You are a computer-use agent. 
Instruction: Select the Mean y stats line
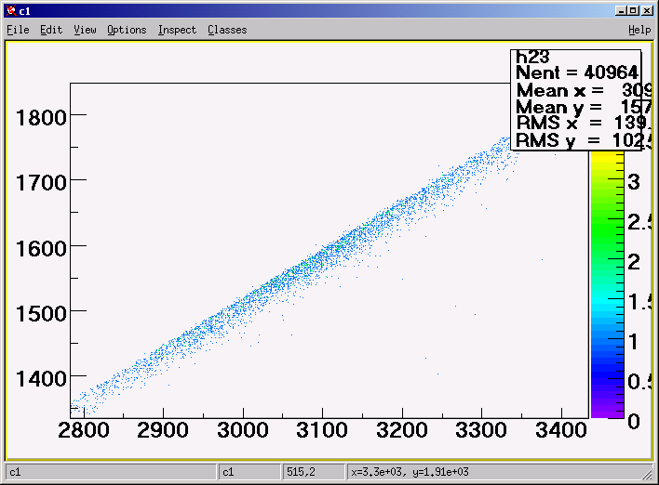[x=584, y=107]
